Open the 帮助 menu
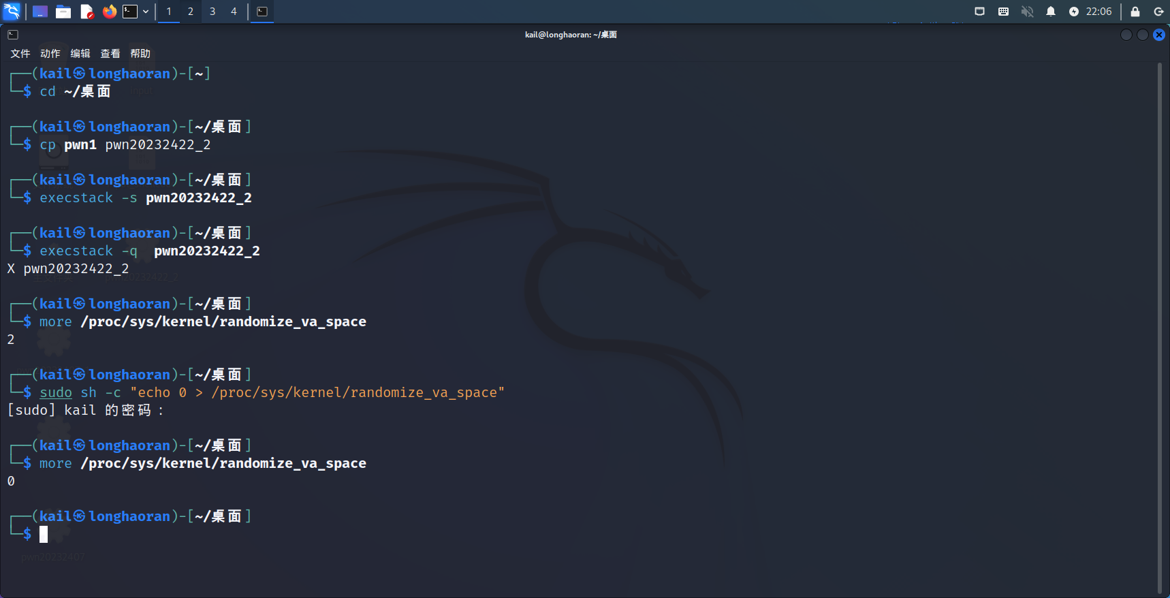 coord(140,53)
